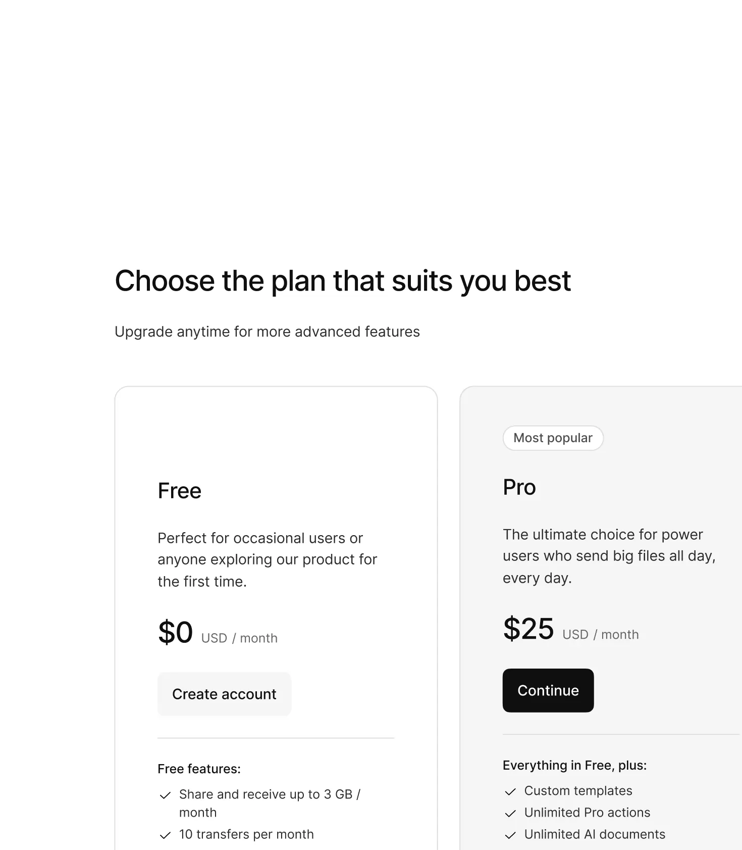742x850 pixels.
Task: Click the checkmark beside 10 transfers per month
Action: point(165,835)
